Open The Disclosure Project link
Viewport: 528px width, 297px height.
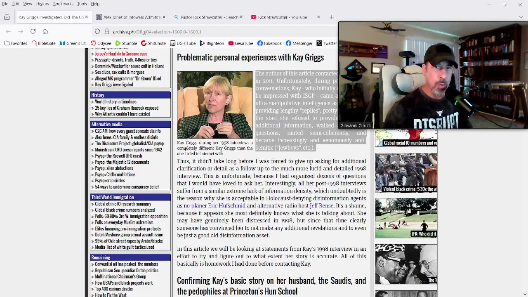(x=129, y=144)
